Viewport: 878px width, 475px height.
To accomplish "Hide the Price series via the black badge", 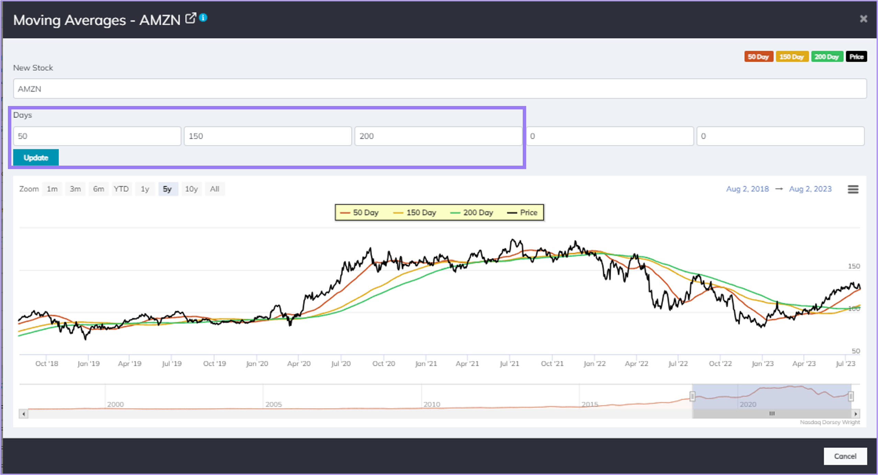I will pyautogui.click(x=857, y=56).
